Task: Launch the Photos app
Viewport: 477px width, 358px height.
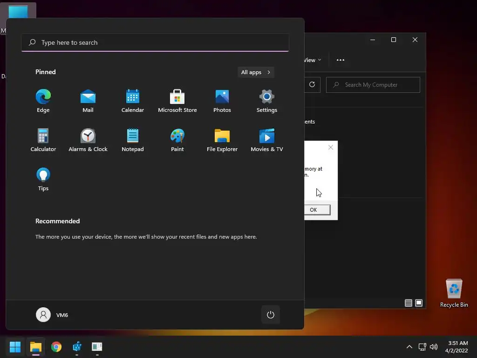Action: (222, 101)
